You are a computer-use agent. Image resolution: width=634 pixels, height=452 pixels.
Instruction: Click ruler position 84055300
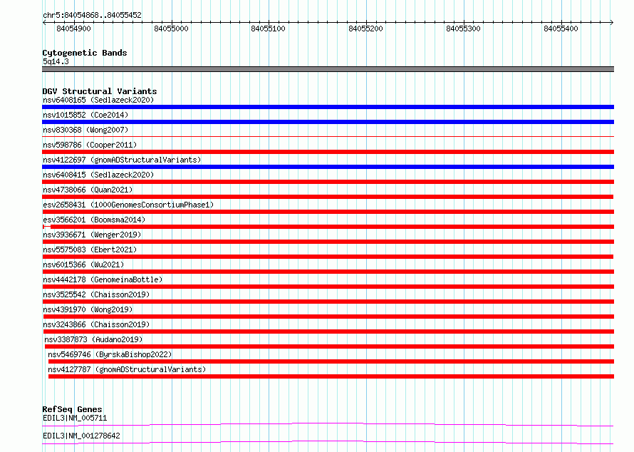coord(463,29)
